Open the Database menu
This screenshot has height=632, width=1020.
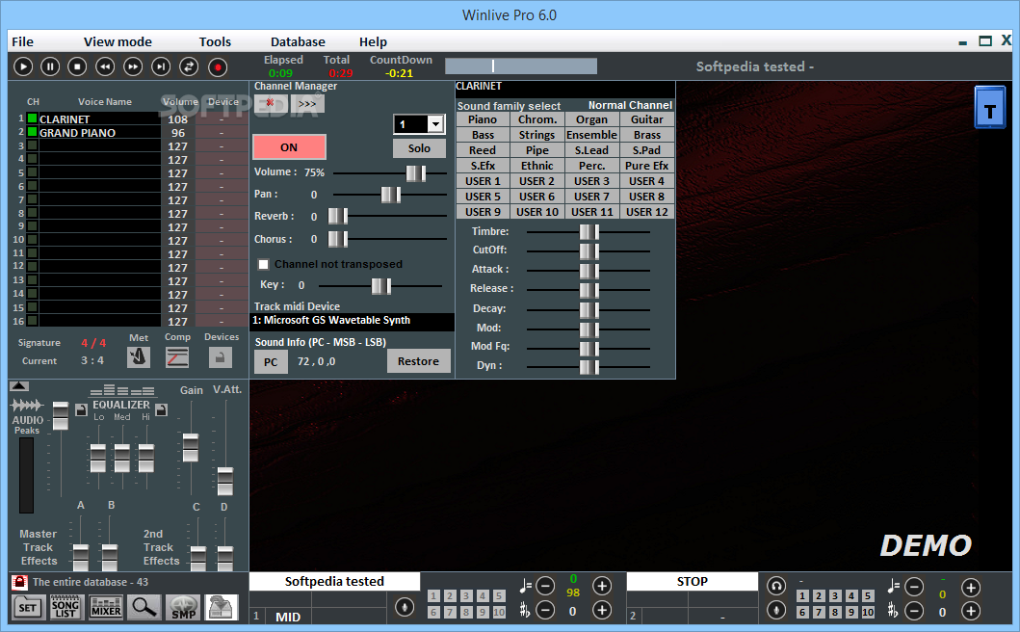click(298, 41)
